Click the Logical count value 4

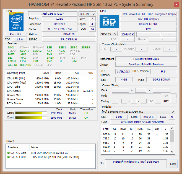(x=92, y=24)
